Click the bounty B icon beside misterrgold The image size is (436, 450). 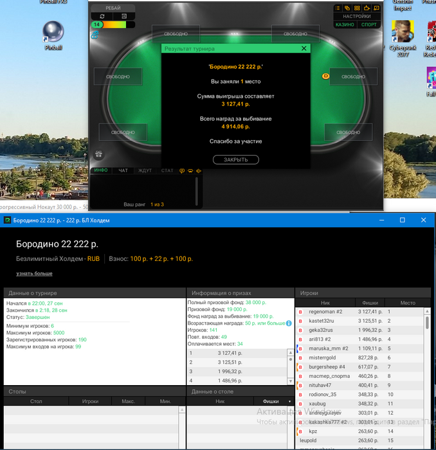pos(300,358)
